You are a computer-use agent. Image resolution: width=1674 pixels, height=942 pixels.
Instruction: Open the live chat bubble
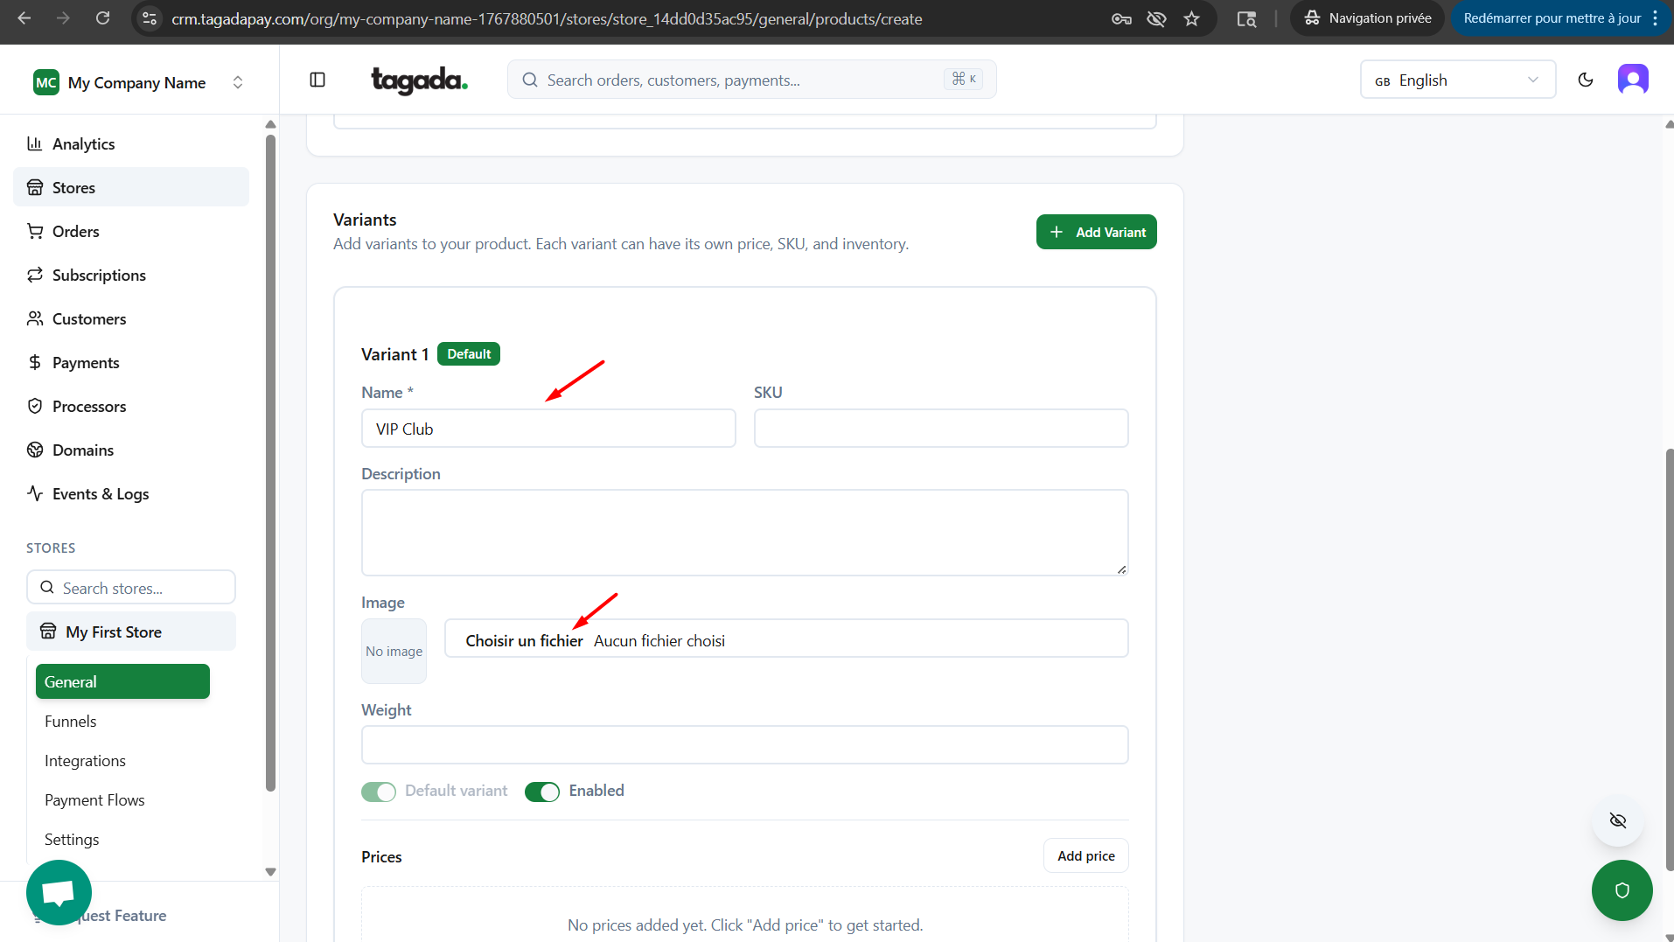pyautogui.click(x=59, y=892)
